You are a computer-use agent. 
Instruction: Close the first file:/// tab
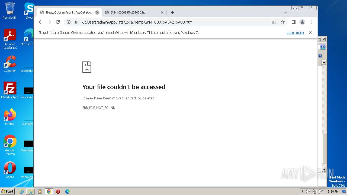click(97, 12)
